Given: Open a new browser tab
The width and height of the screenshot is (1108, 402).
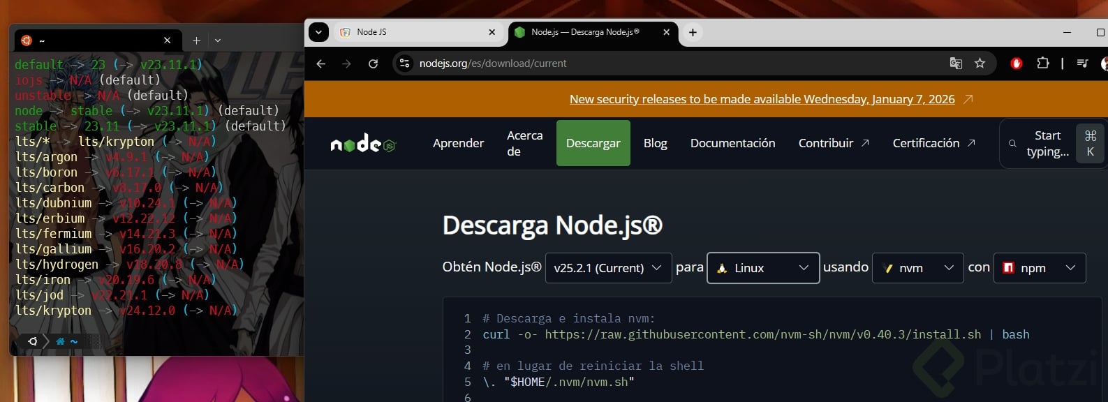Looking at the screenshot, I should pos(693,32).
